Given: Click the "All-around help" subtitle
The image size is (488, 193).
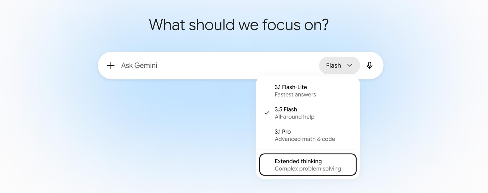Looking at the screenshot, I should click(x=294, y=117).
